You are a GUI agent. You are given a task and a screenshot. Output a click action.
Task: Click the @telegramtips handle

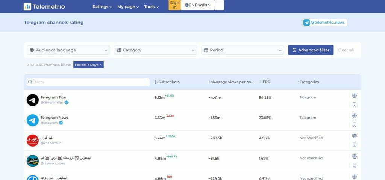pyautogui.click(x=52, y=103)
